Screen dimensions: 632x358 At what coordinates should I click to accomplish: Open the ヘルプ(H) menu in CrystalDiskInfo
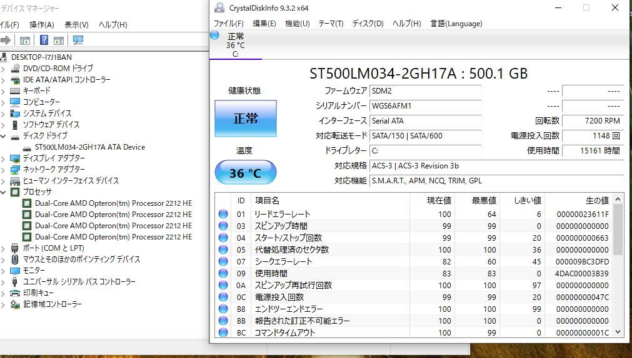click(x=407, y=23)
